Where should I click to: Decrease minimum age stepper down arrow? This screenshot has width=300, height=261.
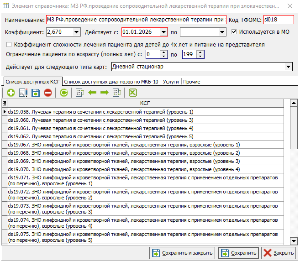click(x=163, y=57)
